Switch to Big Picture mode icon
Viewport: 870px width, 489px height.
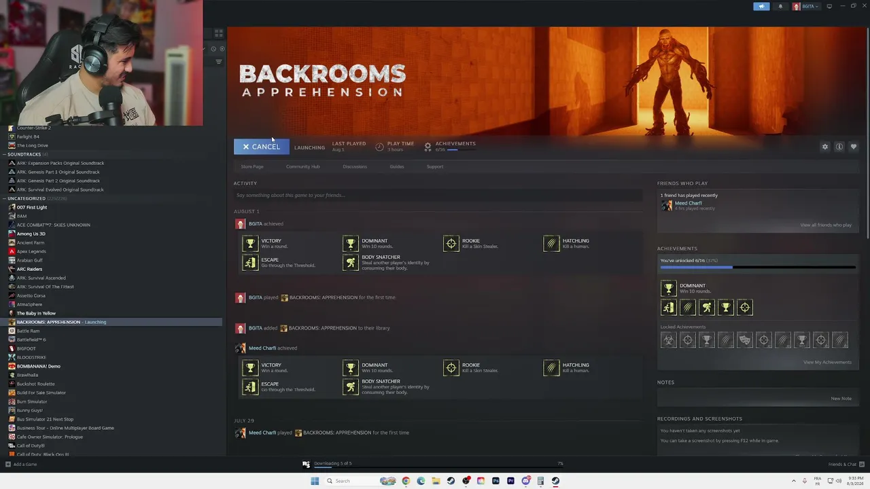[829, 6]
